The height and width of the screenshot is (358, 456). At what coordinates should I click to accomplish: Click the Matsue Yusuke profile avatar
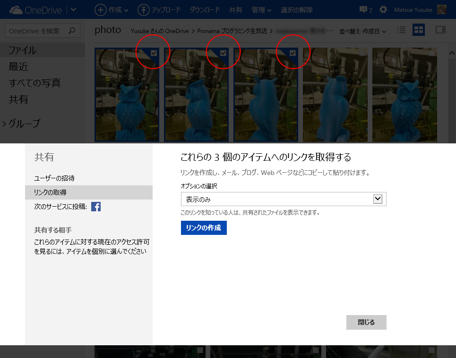(x=442, y=9)
